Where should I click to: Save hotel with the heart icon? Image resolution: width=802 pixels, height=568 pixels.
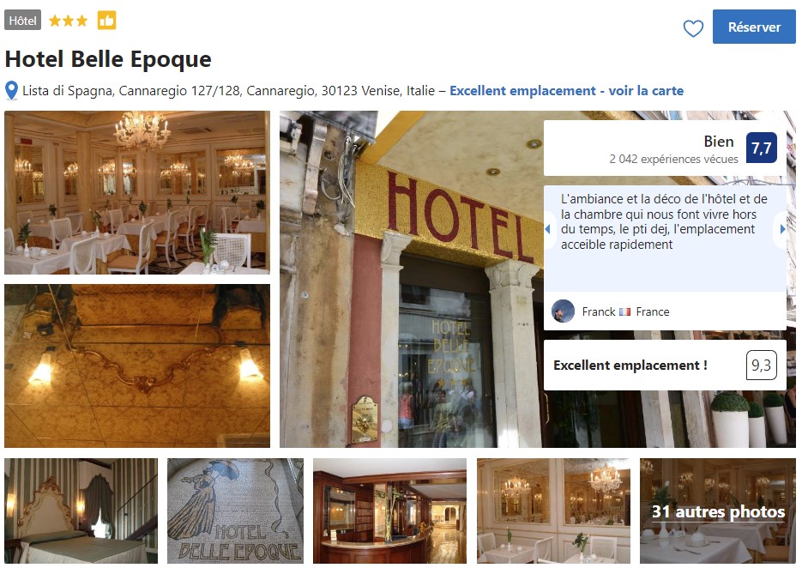(x=693, y=28)
